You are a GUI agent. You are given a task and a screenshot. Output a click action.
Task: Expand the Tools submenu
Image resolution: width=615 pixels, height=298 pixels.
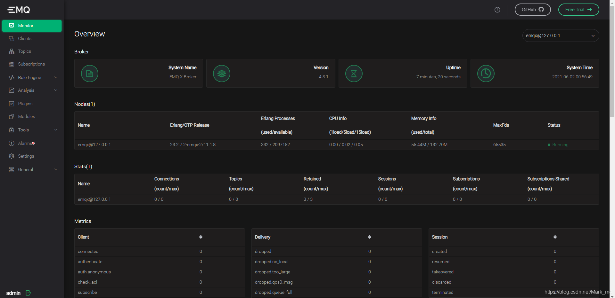tap(31, 130)
